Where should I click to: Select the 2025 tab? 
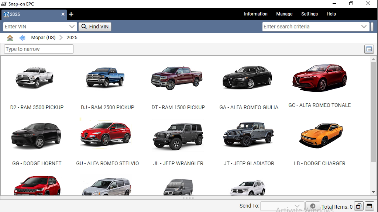[34, 14]
